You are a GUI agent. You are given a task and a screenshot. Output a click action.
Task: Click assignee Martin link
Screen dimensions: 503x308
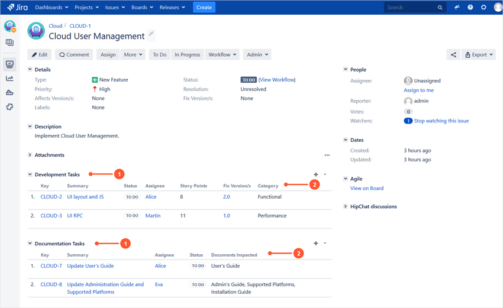coord(153,216)
